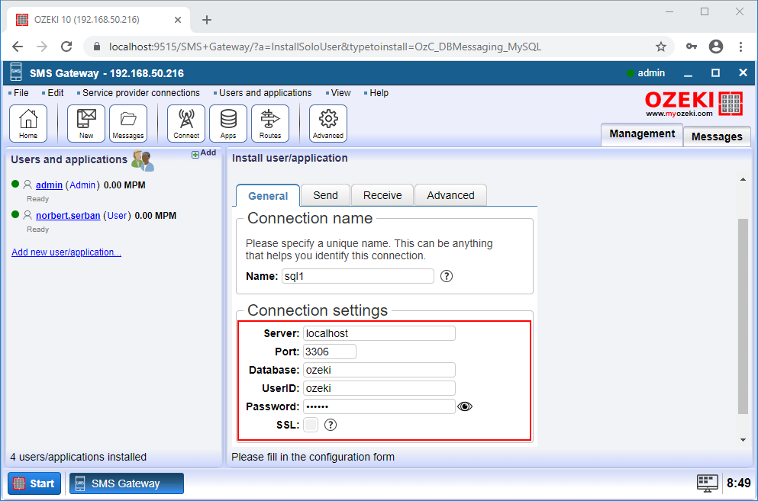Click the Add new user/application link
Viewport: 758px width, 501px height.
pos(66,252)
